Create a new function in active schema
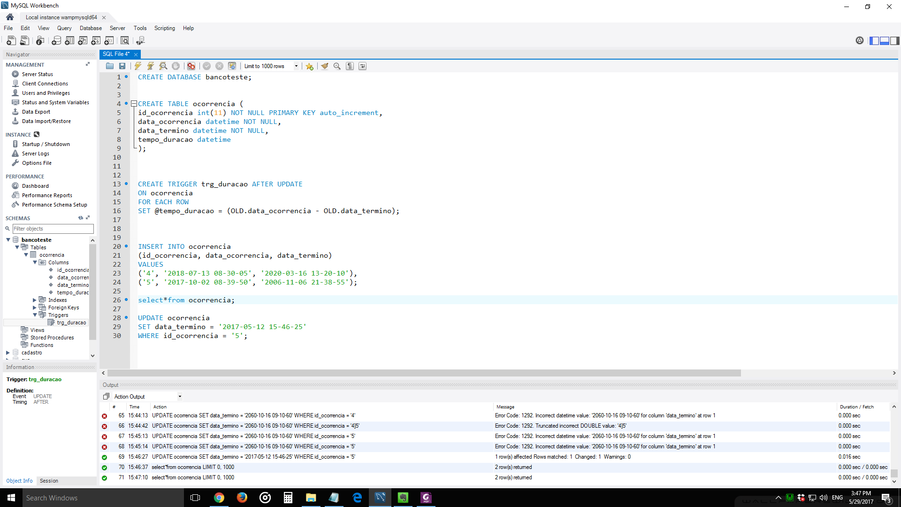Image resolution: width=901 pixels, height=507 pixels. (109, 41)
